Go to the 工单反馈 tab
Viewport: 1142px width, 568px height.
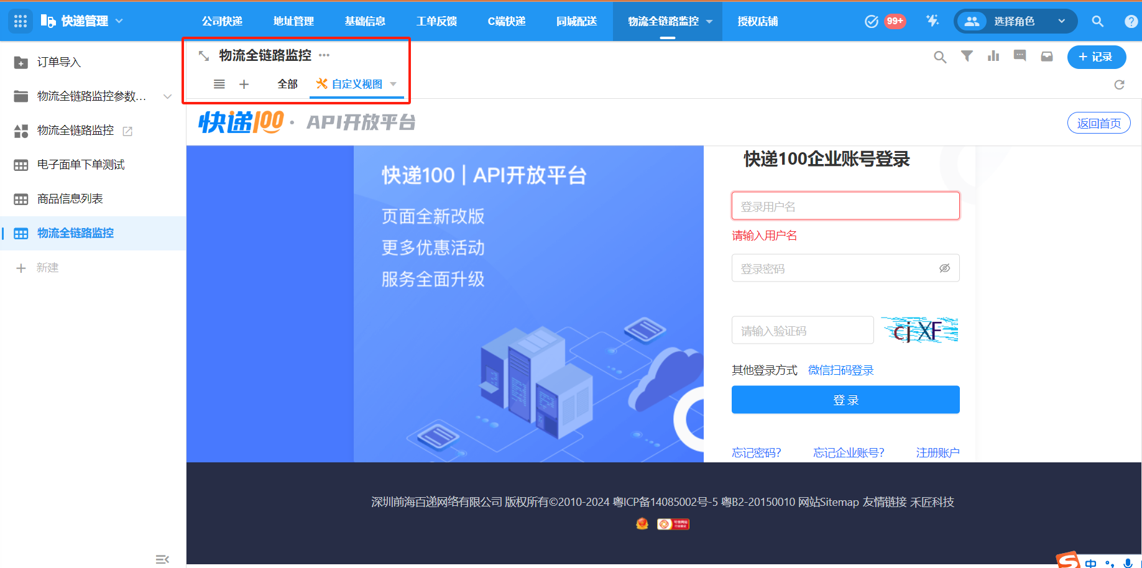click(436, 21)
